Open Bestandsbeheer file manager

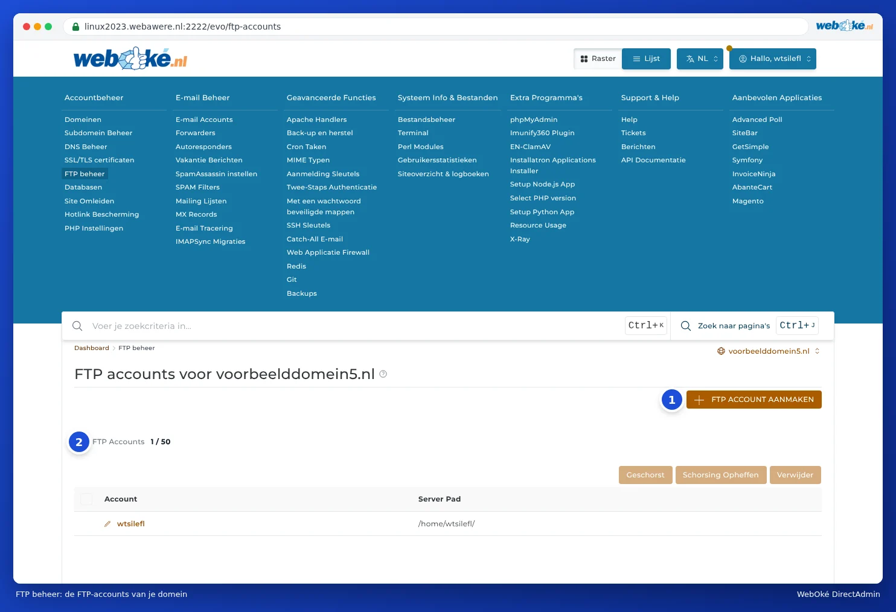click(x=426, y=120)
